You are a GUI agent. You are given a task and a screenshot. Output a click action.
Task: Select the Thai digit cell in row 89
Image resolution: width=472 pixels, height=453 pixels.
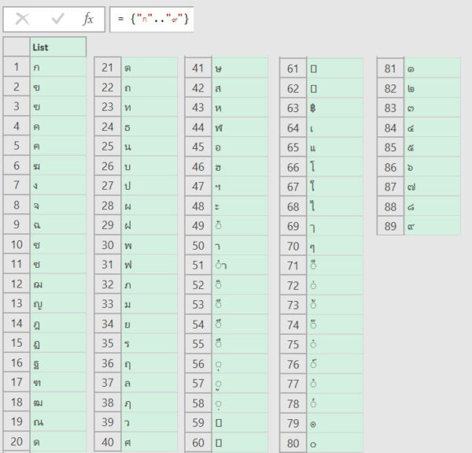(432, 226)
